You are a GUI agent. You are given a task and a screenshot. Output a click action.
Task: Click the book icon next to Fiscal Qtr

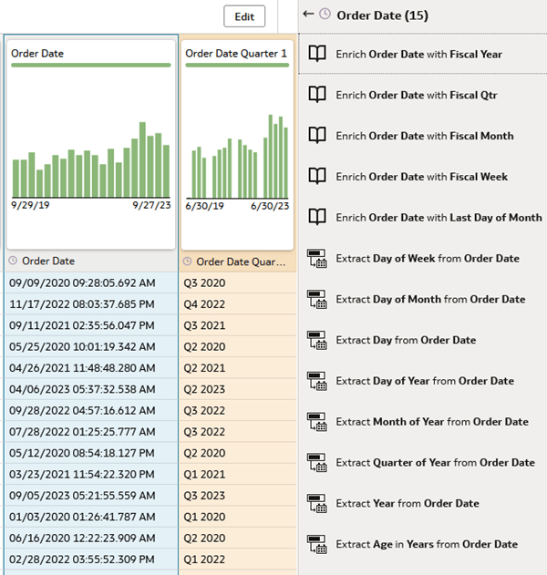click(317, 95)
